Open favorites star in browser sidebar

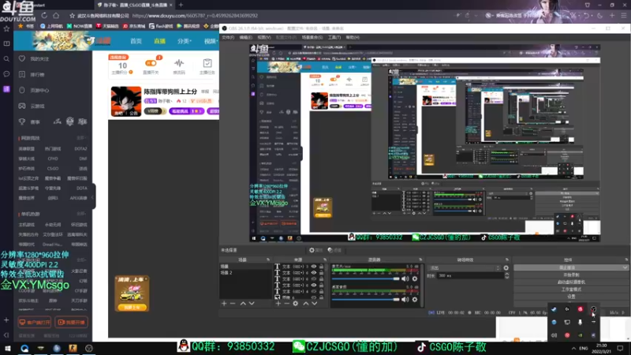pos(6,29)
